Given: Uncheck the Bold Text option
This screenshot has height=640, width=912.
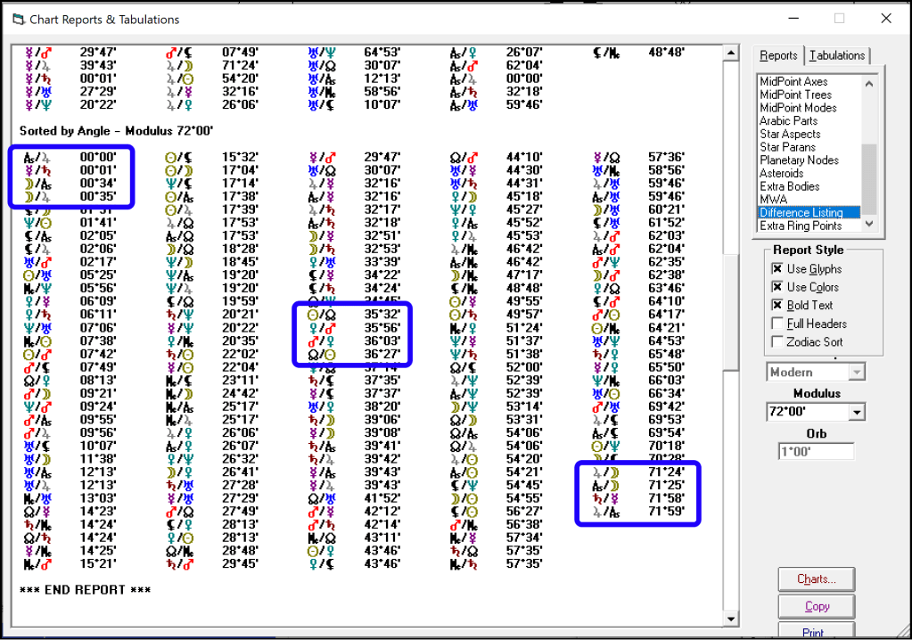Looking at the screenshot, I should point(777,306).
